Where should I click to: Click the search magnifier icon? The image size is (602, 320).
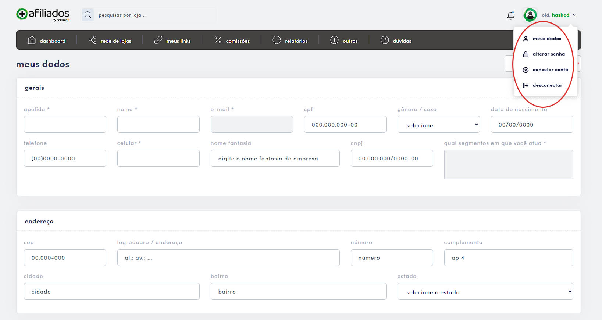(x=88, y=15)
